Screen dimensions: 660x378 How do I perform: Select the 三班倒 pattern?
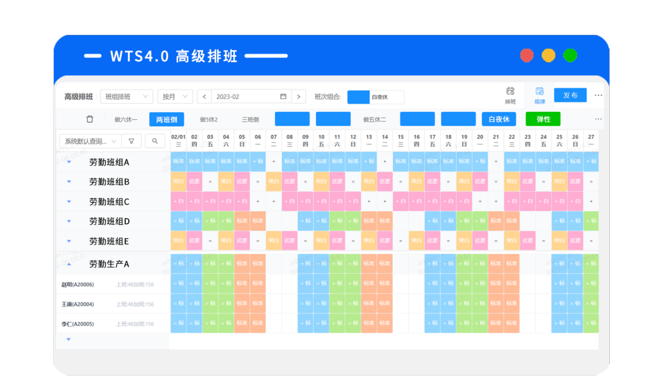click(x=250, y=120)
